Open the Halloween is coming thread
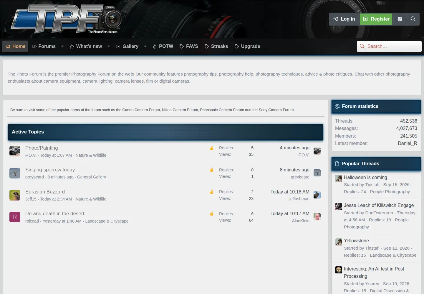This screenshot has height=294, width=424. click(365, 178)
